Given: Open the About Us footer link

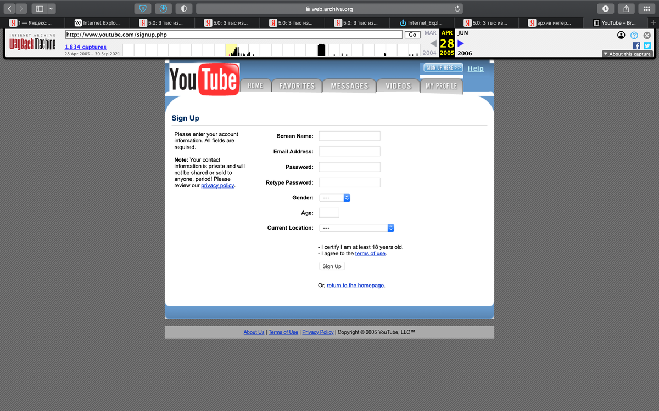Looking at the screenshot, I should pos(254,332).
